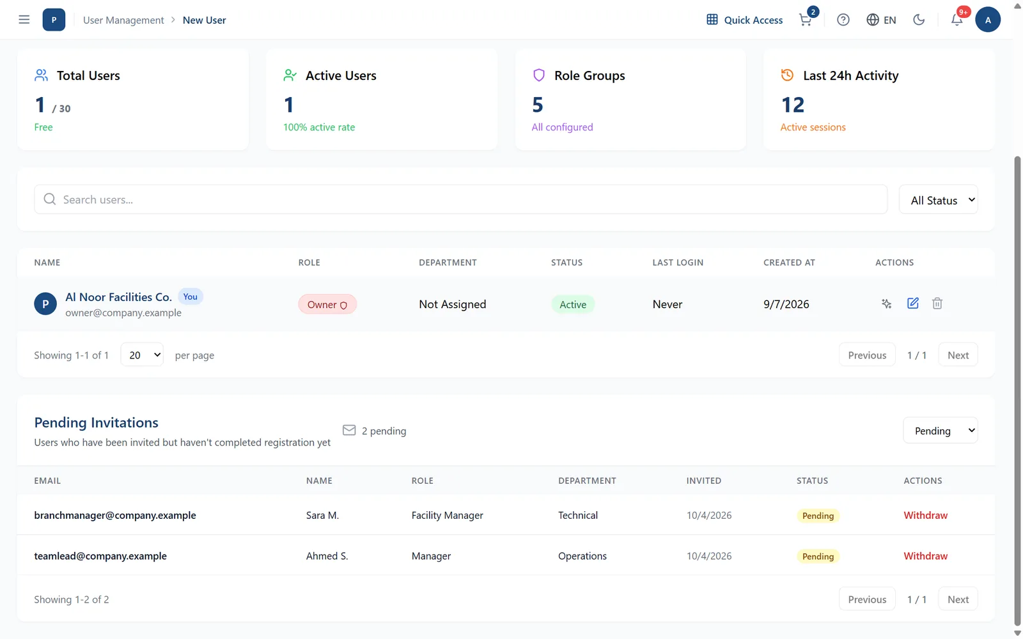This screenshot has width=1023, height=639.
Task: Open Quick Access grid
Action: [x=744, y=20]
